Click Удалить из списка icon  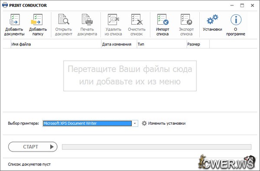pos(114,20)
